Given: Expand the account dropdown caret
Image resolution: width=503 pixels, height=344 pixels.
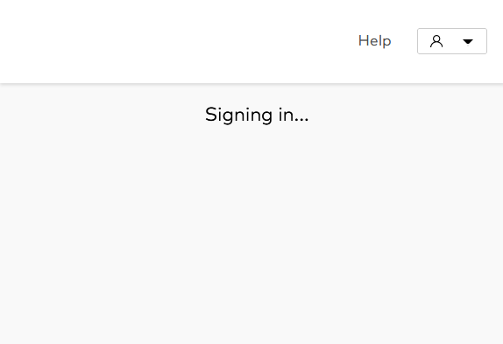Looking at the screenshot, I should tap(468, 42).
